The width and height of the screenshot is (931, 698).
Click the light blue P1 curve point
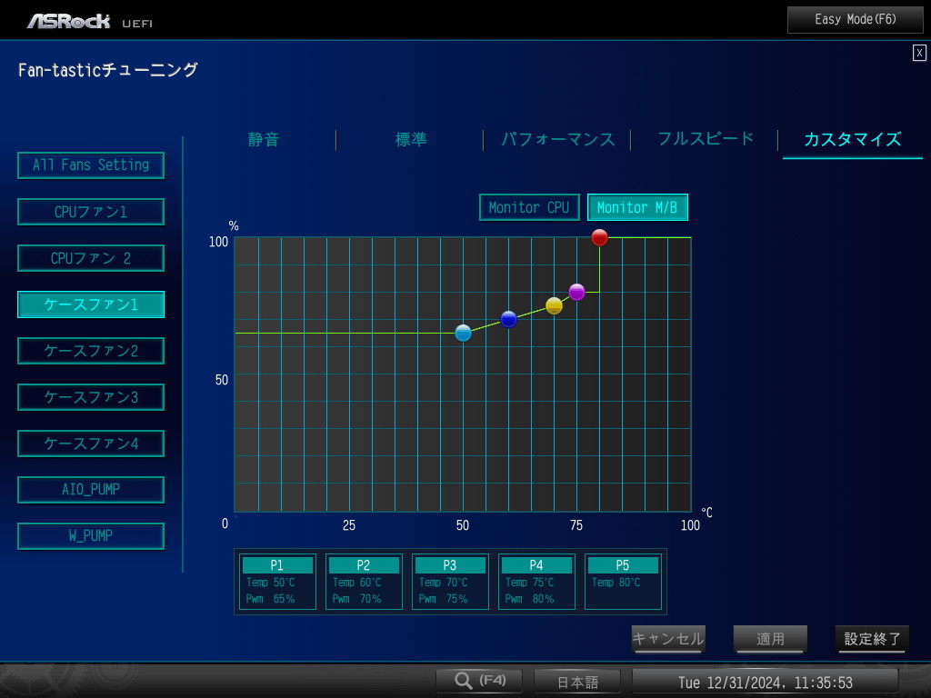(463, 333)
